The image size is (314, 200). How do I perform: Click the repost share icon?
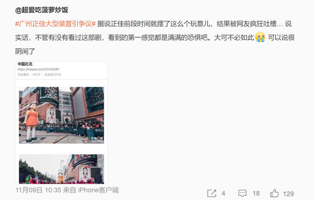pos(212,193)
